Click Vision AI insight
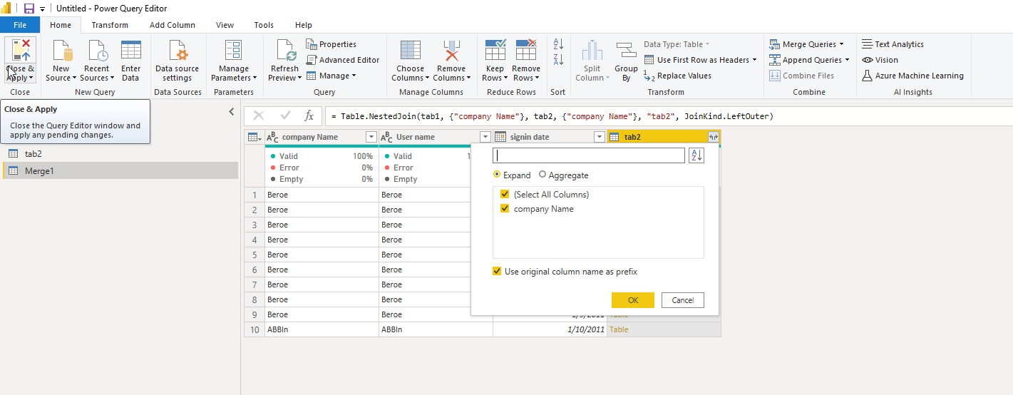Viewport: 1013px width, 395px height. [880, 60]
